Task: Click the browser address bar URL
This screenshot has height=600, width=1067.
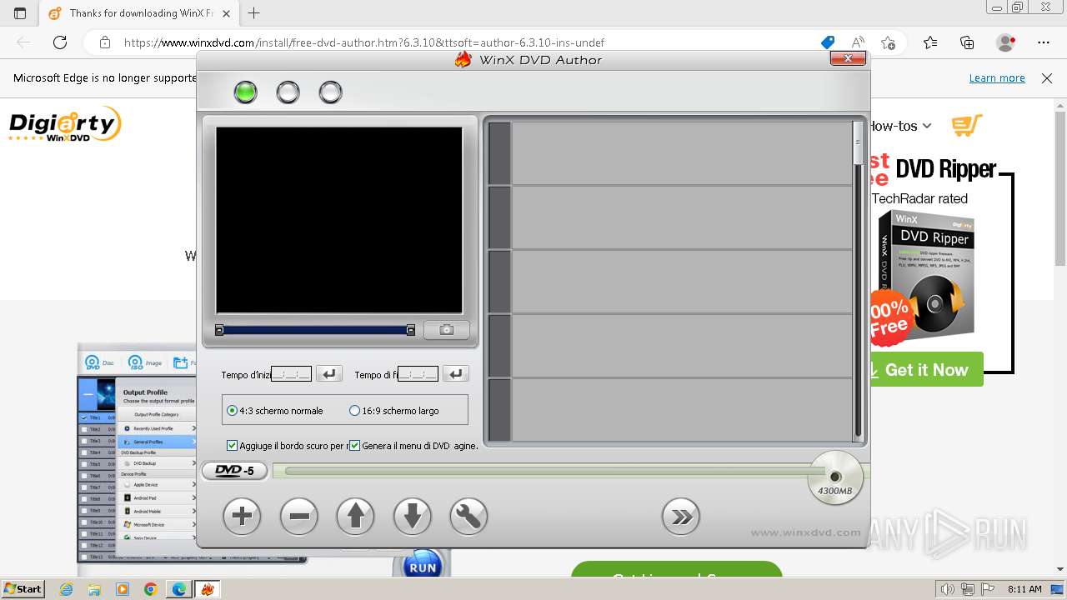Action: click(x=364, y=42)
